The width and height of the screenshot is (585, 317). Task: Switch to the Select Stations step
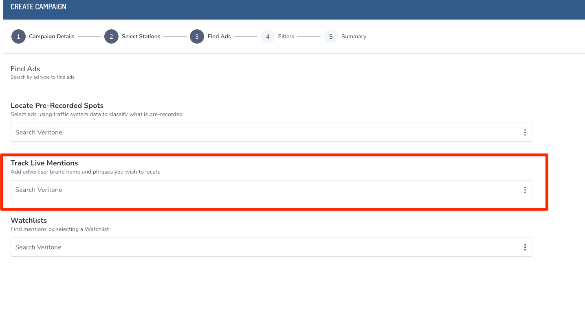[x=141, y=37]
